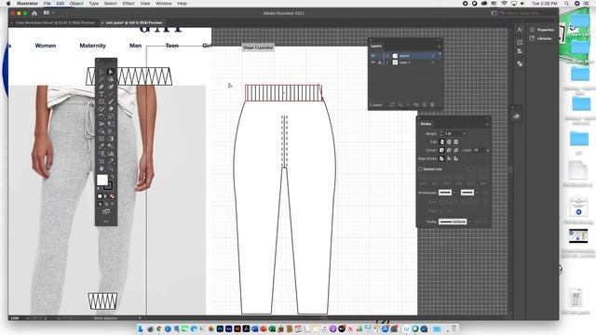This screenshot has height=335, width=596.
Task: Click the None (red slash) color mode icon
Action: coord(112,196)
